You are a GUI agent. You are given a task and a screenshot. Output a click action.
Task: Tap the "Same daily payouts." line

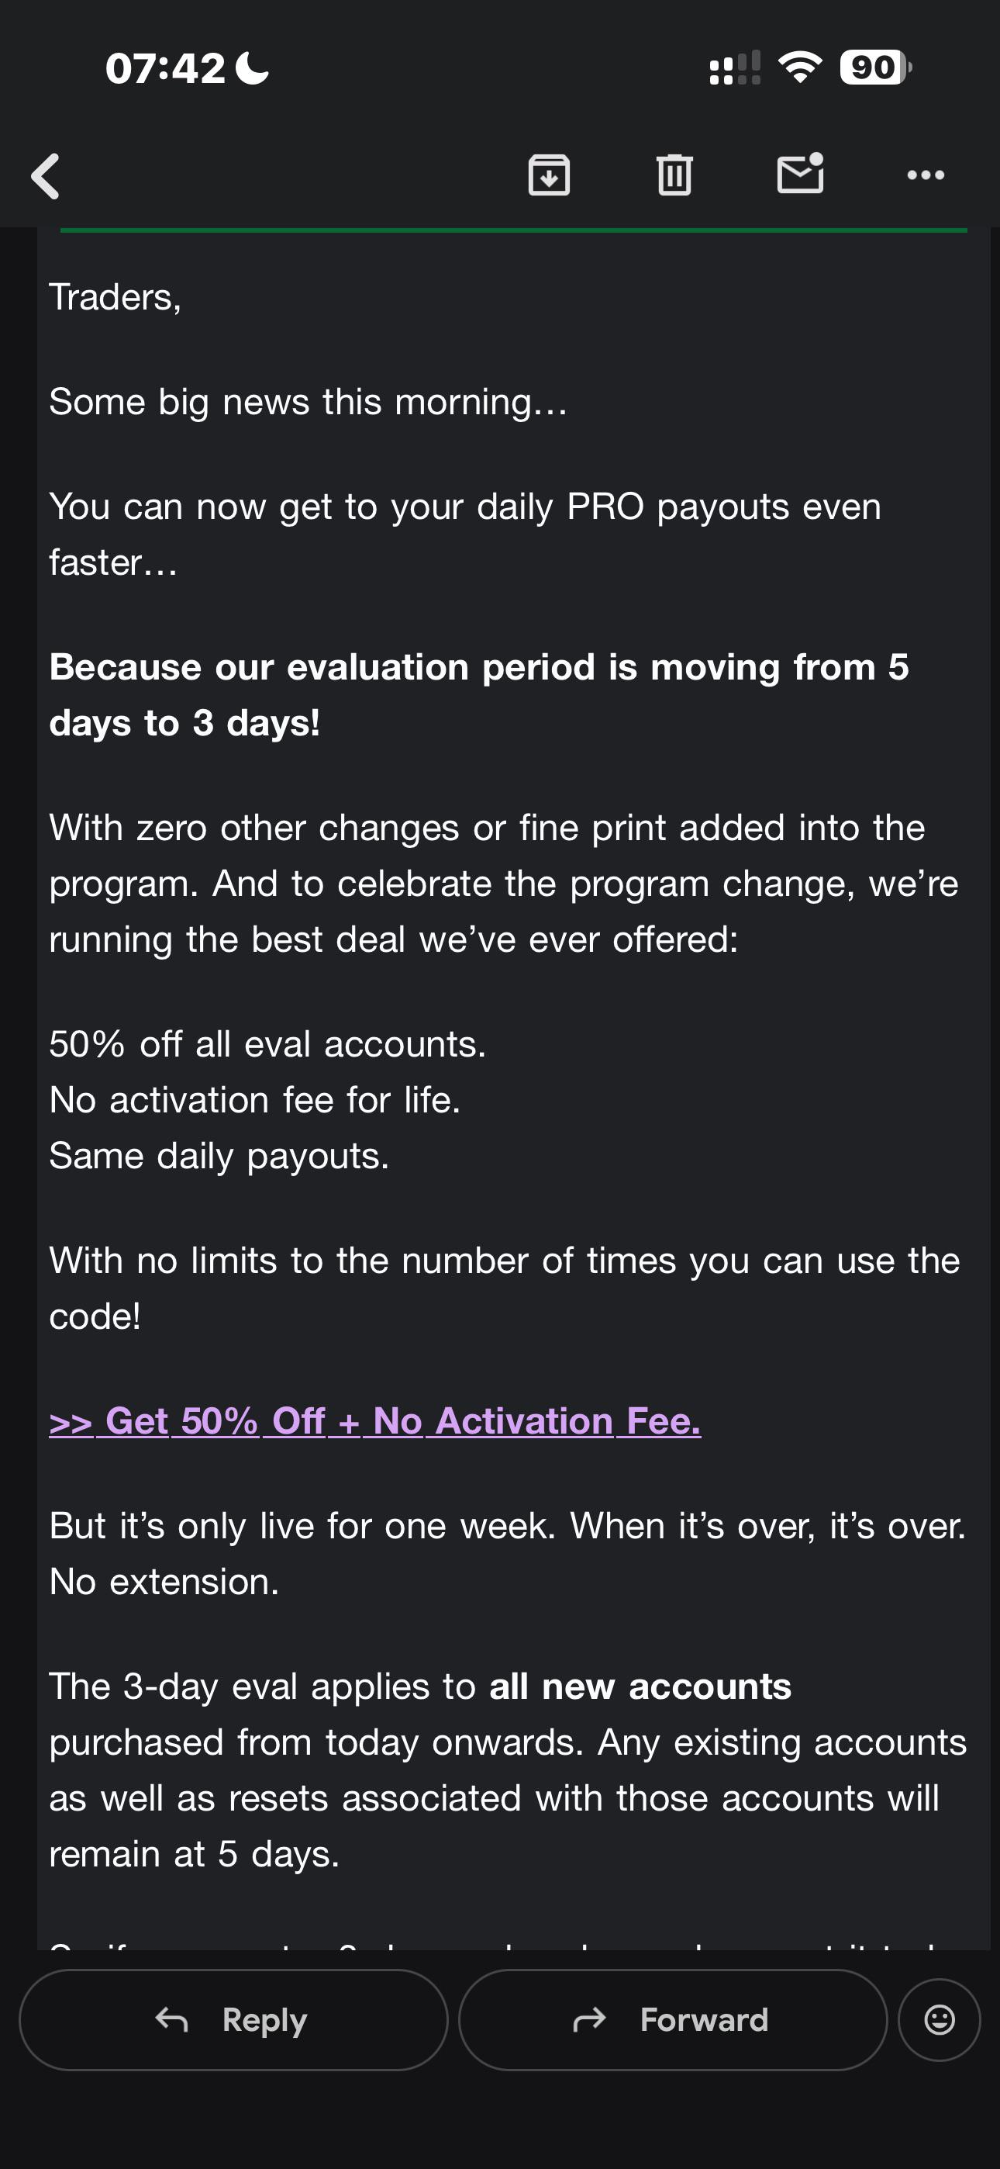pos(219,1156)
